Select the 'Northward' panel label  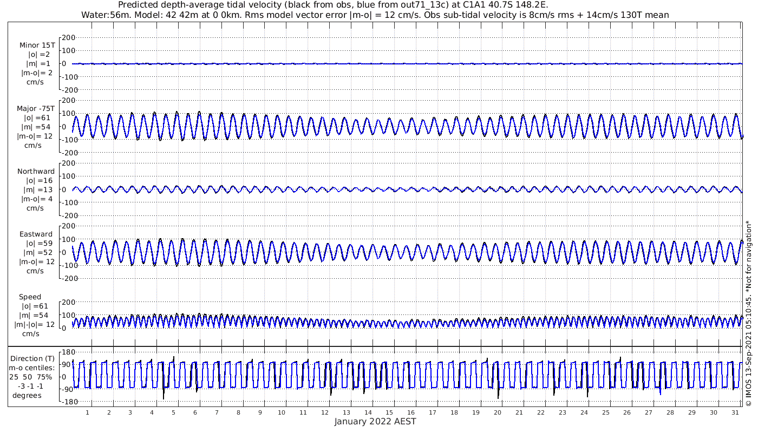tap(36, 172)
